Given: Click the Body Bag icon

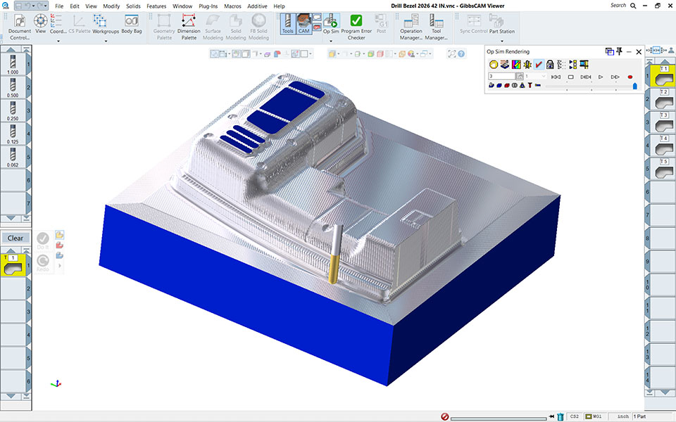Looking at the screenshot, I should point(131,25).
